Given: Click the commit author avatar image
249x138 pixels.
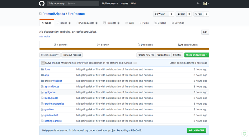Looking at the screenshot, I should [x=43, y=63].
